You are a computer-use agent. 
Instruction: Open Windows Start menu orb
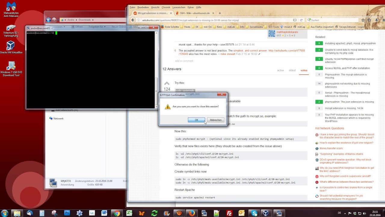point(5,213)
